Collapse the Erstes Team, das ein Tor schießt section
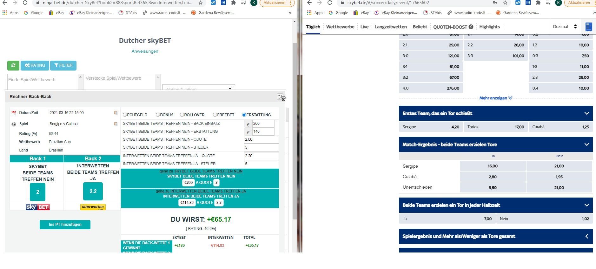Viewport: 596px width, 269px height. click(x=586, y=113)
